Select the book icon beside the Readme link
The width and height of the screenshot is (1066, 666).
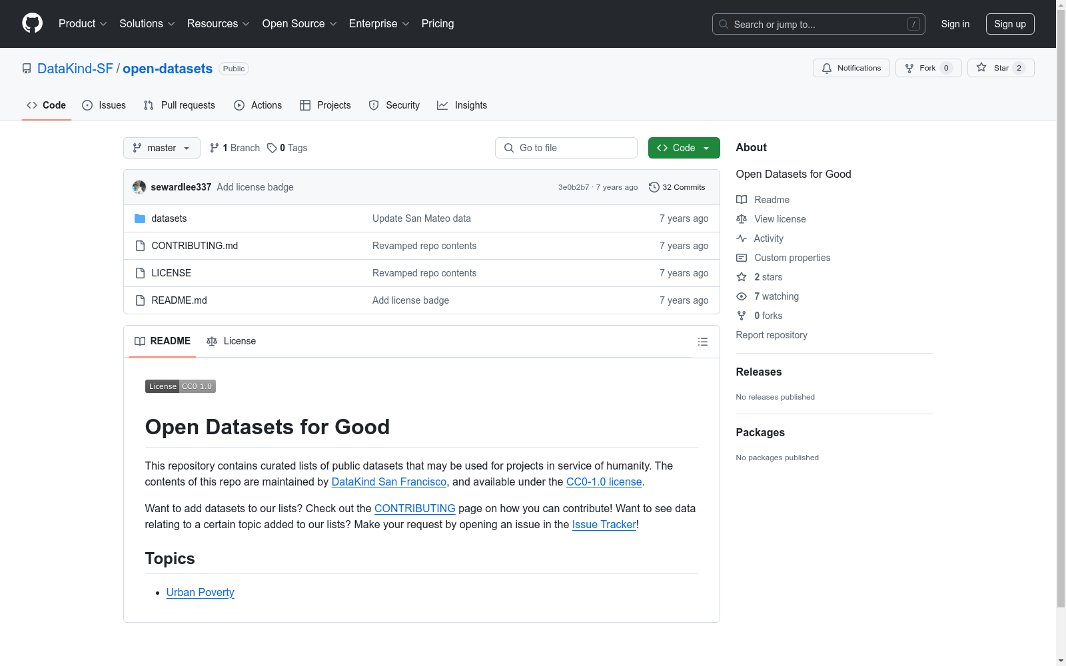point(742,200)
